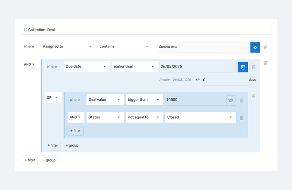Change the AND operator before Status
292x190 pixels.
pos(76,117)
